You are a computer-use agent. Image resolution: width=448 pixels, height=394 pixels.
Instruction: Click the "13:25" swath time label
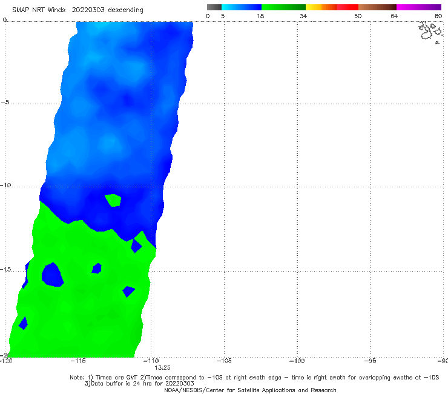tap(162, 368)
